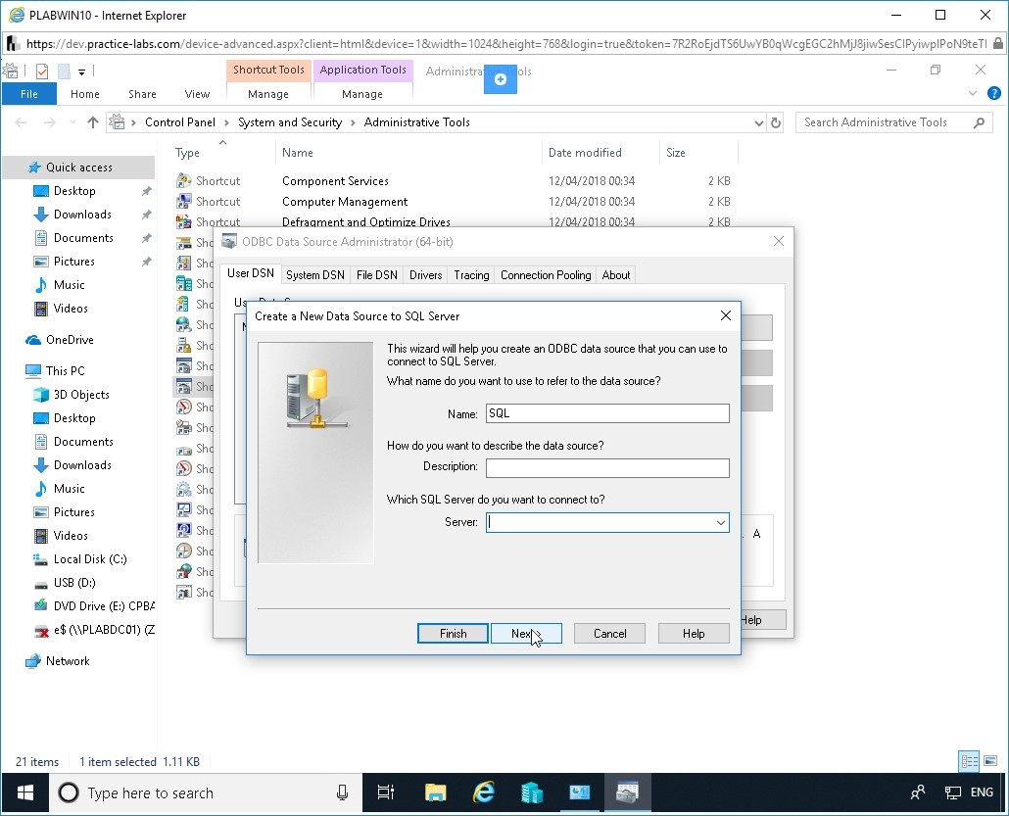
Task: Expand the ribbon chevron near help icon
Action: coord(973,93)
